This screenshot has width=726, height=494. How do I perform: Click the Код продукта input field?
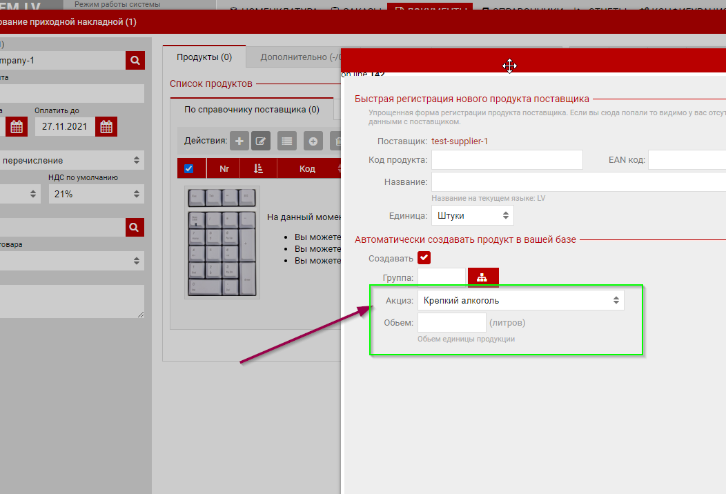click(507, 160)
